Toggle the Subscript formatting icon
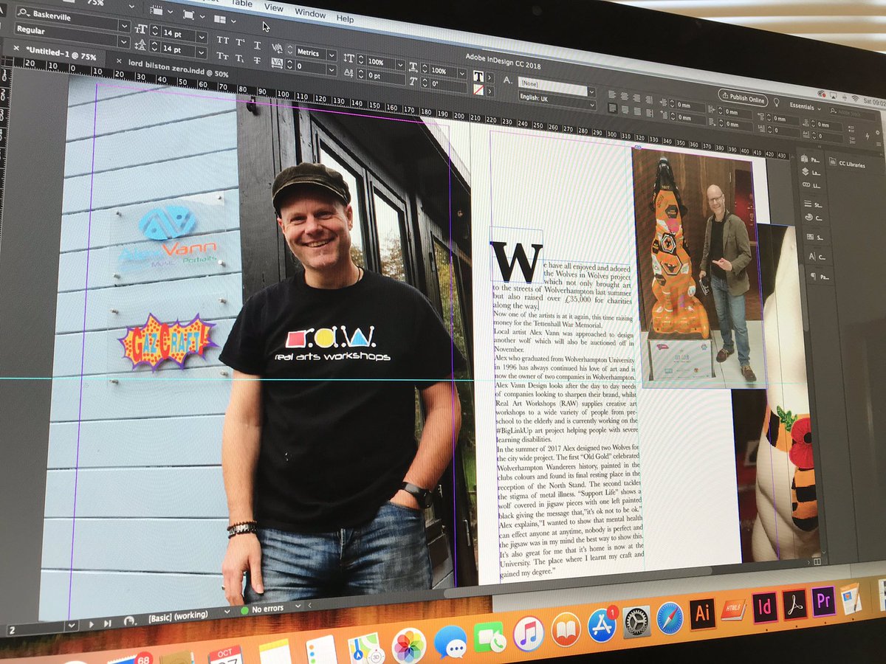 [240, 58]
